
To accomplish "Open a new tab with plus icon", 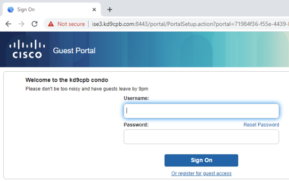I will tap(110, 9).
